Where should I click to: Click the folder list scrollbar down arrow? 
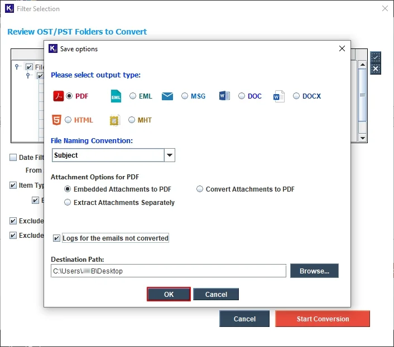362,138
